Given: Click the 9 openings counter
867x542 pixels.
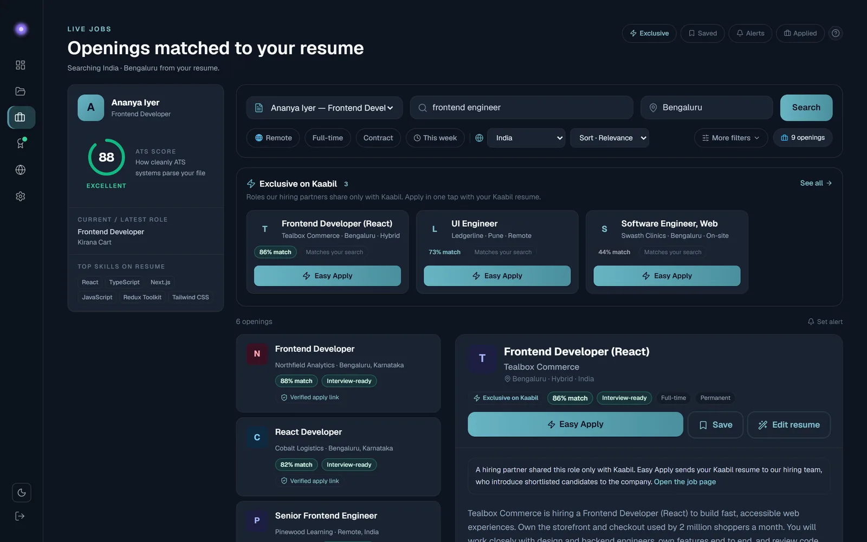Looking at the screenshot, I should pos(803,138).
